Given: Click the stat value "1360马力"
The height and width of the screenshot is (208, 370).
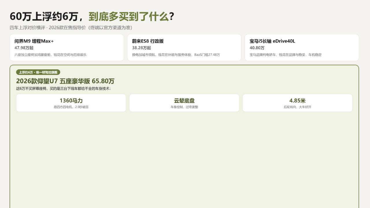Looking at the screenshot, I should click(71, 101).
